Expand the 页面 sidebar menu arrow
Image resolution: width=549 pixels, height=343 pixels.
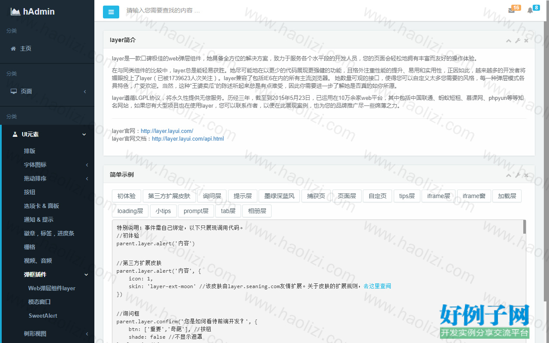(x=85, y=91)
